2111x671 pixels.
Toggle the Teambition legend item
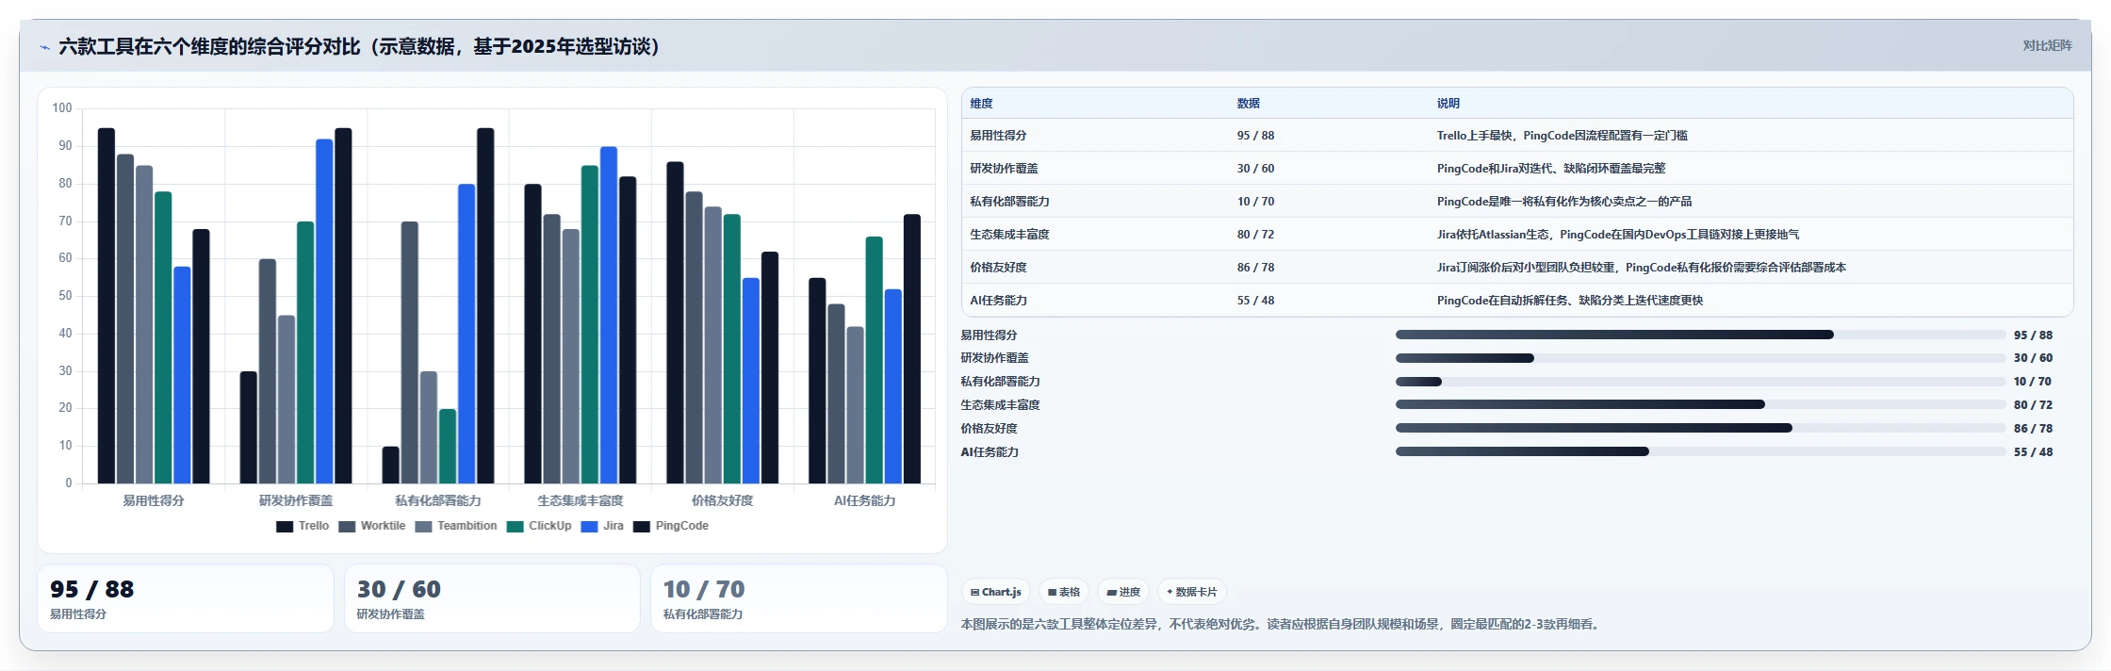click(x=456, y=526)
